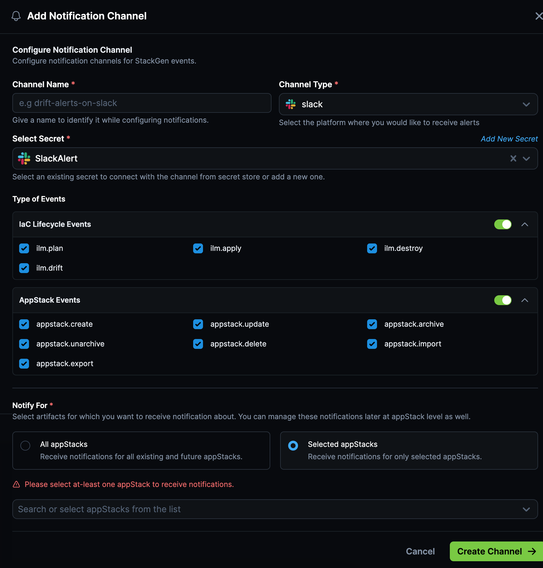This screenshot has height=568, width=543.
Task: Expand the Select Secret dropdown arrow
Action: pos(526,158)
